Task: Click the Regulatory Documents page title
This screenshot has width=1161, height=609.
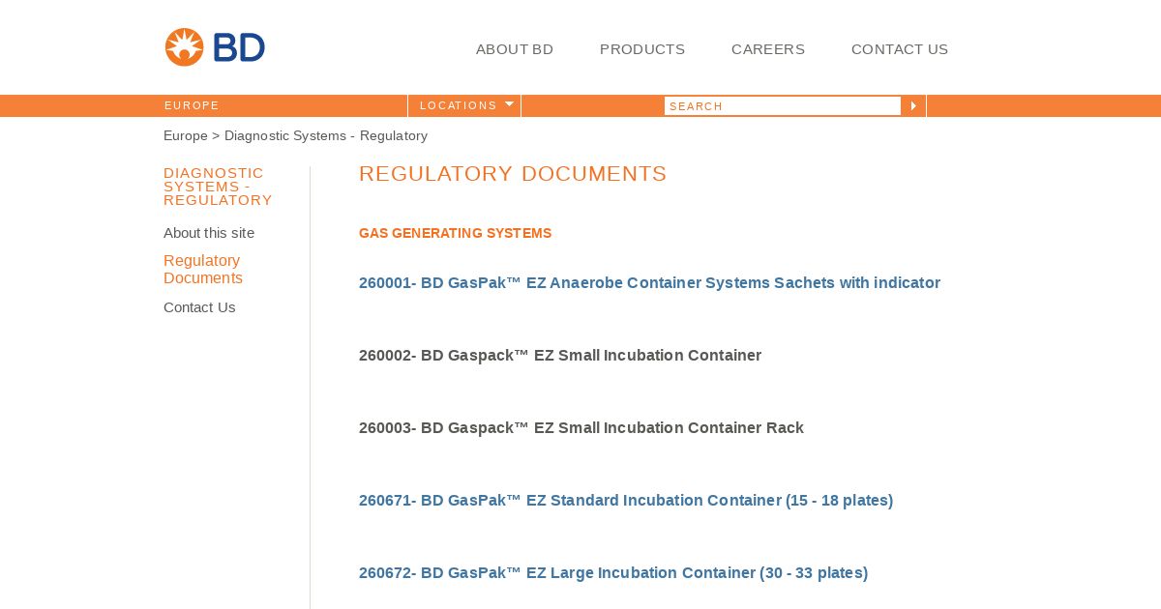Action: 513,174
